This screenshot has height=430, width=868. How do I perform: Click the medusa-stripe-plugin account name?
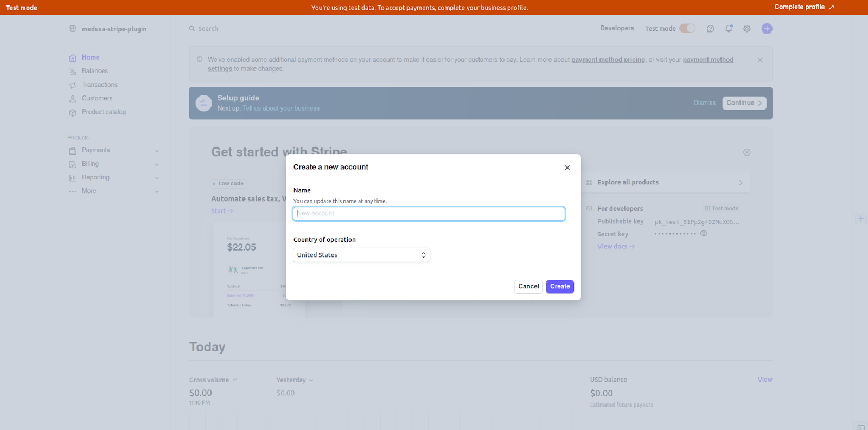pos(114,29)
